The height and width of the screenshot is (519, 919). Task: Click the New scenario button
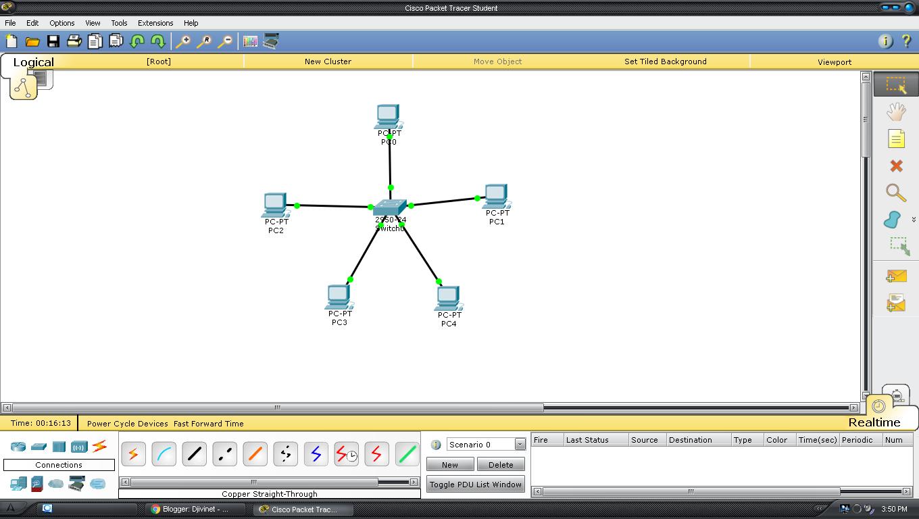[450, 465]
